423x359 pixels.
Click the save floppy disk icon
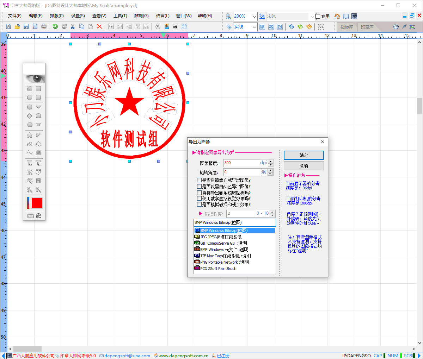26,26
